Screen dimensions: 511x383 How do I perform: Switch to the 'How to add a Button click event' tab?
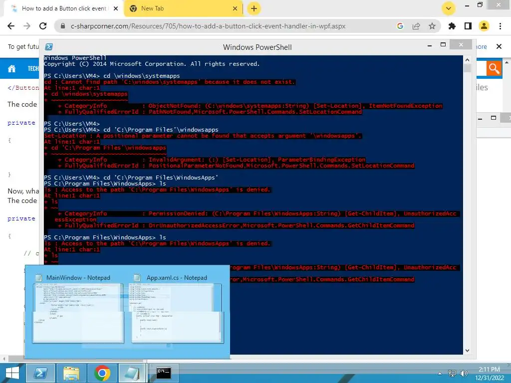(64, 8)
